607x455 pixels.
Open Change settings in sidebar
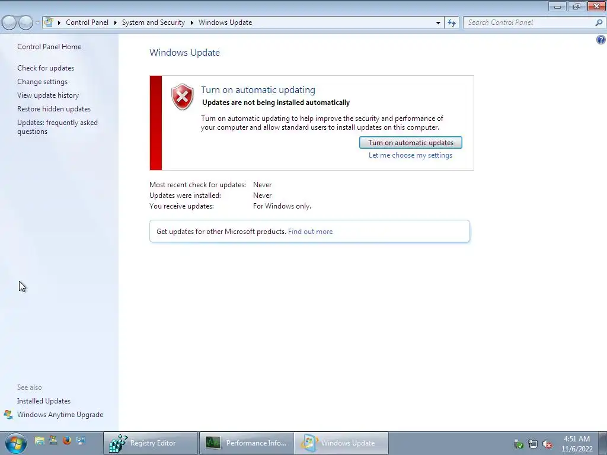click(x=42, y=82)
